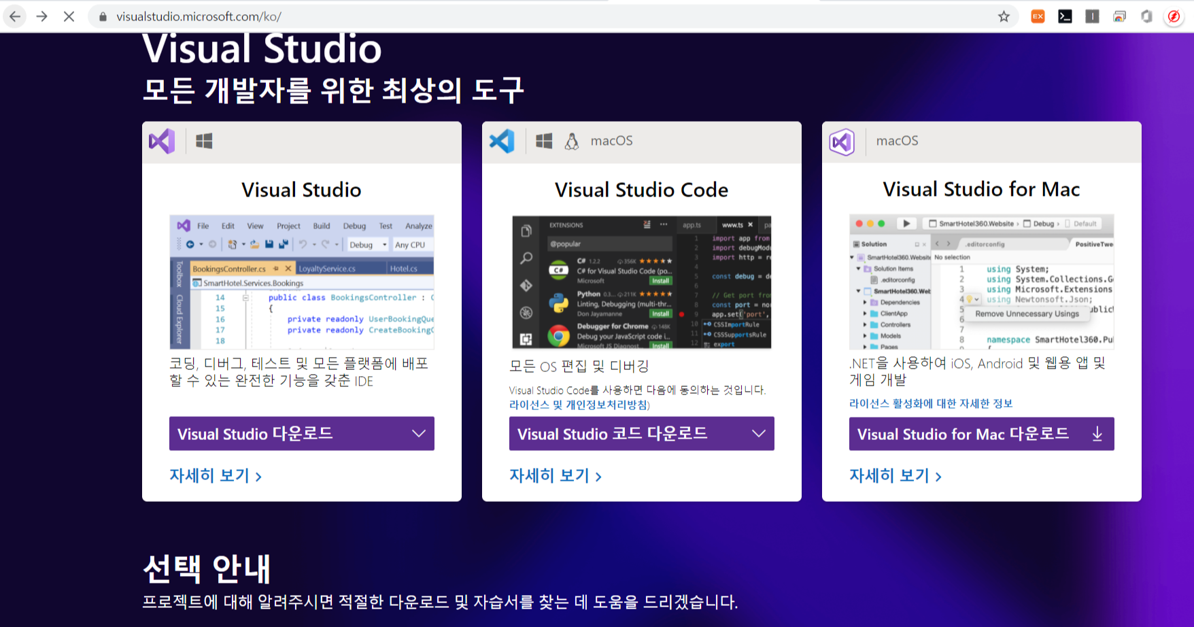Click the macOS label in VS Code card
This screenshot has height=627, width=1194.
tap(611, 141)
